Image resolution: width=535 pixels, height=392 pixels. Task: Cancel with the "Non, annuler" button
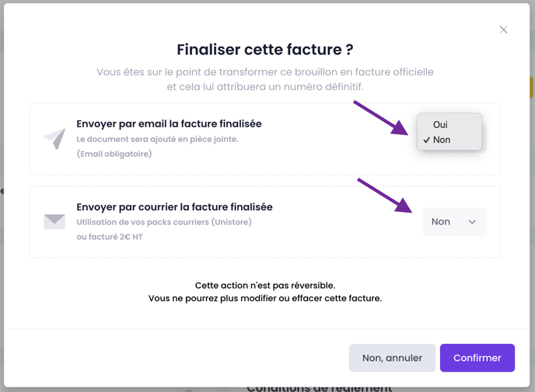click(392, 358)
